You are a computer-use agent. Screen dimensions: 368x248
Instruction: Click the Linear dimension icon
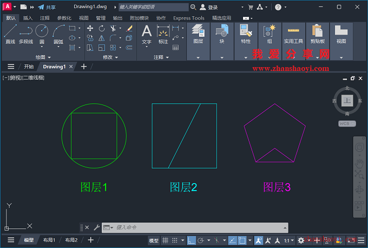175,28
